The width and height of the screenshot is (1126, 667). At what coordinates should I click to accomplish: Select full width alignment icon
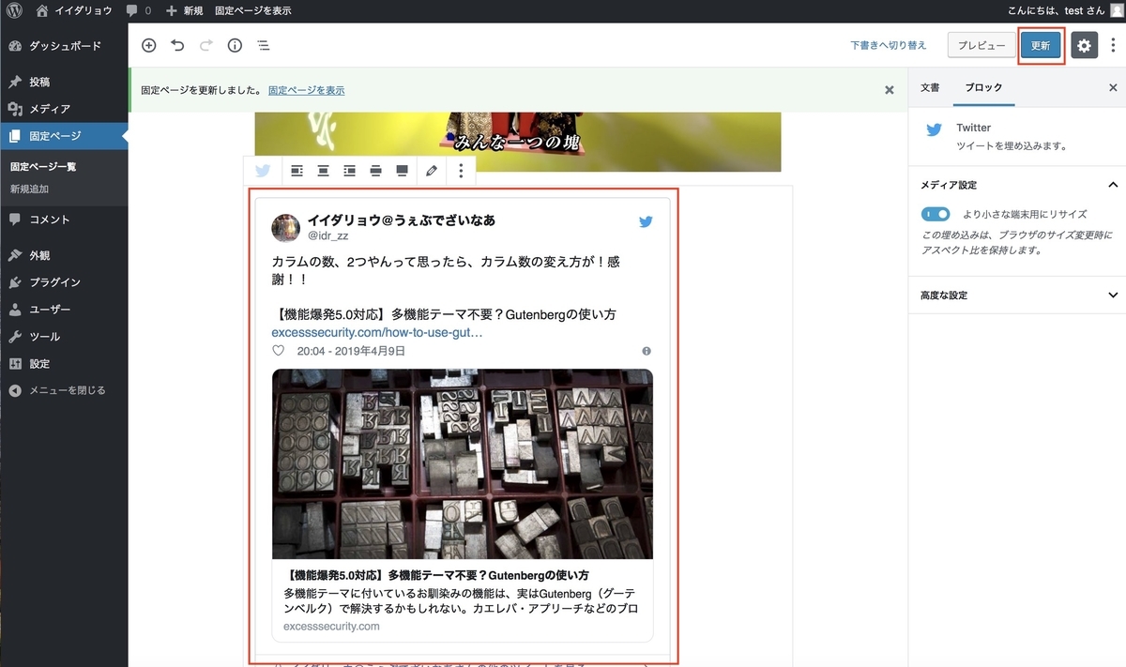tap(402, 171)
